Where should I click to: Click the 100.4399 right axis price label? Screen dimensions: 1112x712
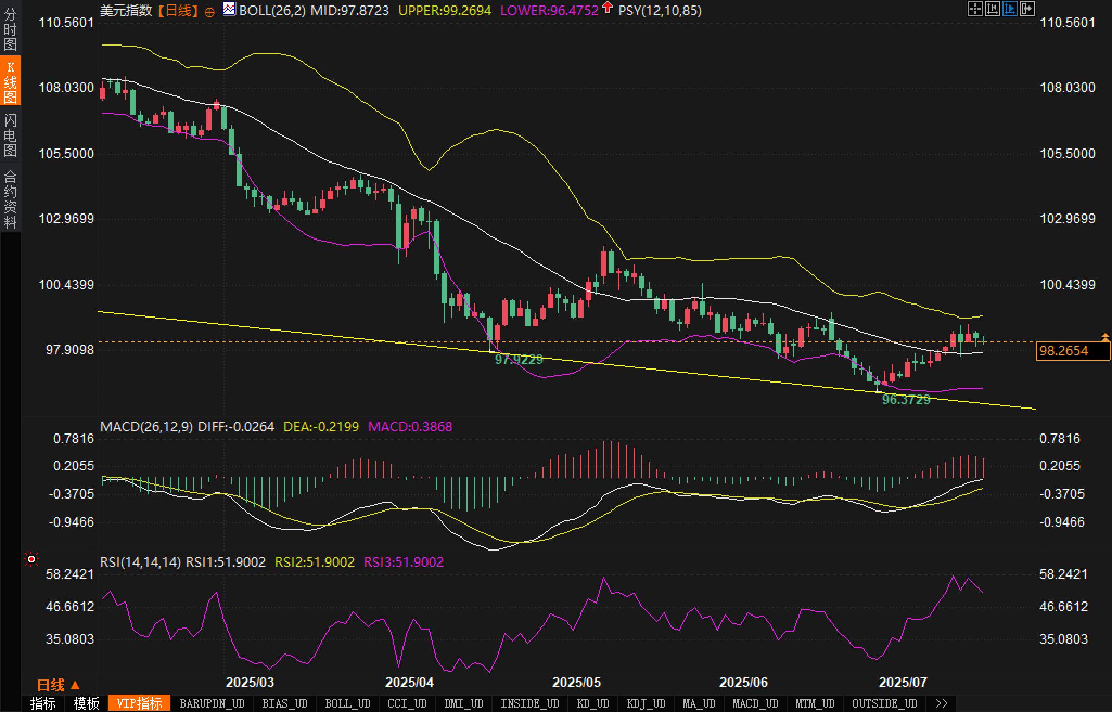tap(1068, 284)
